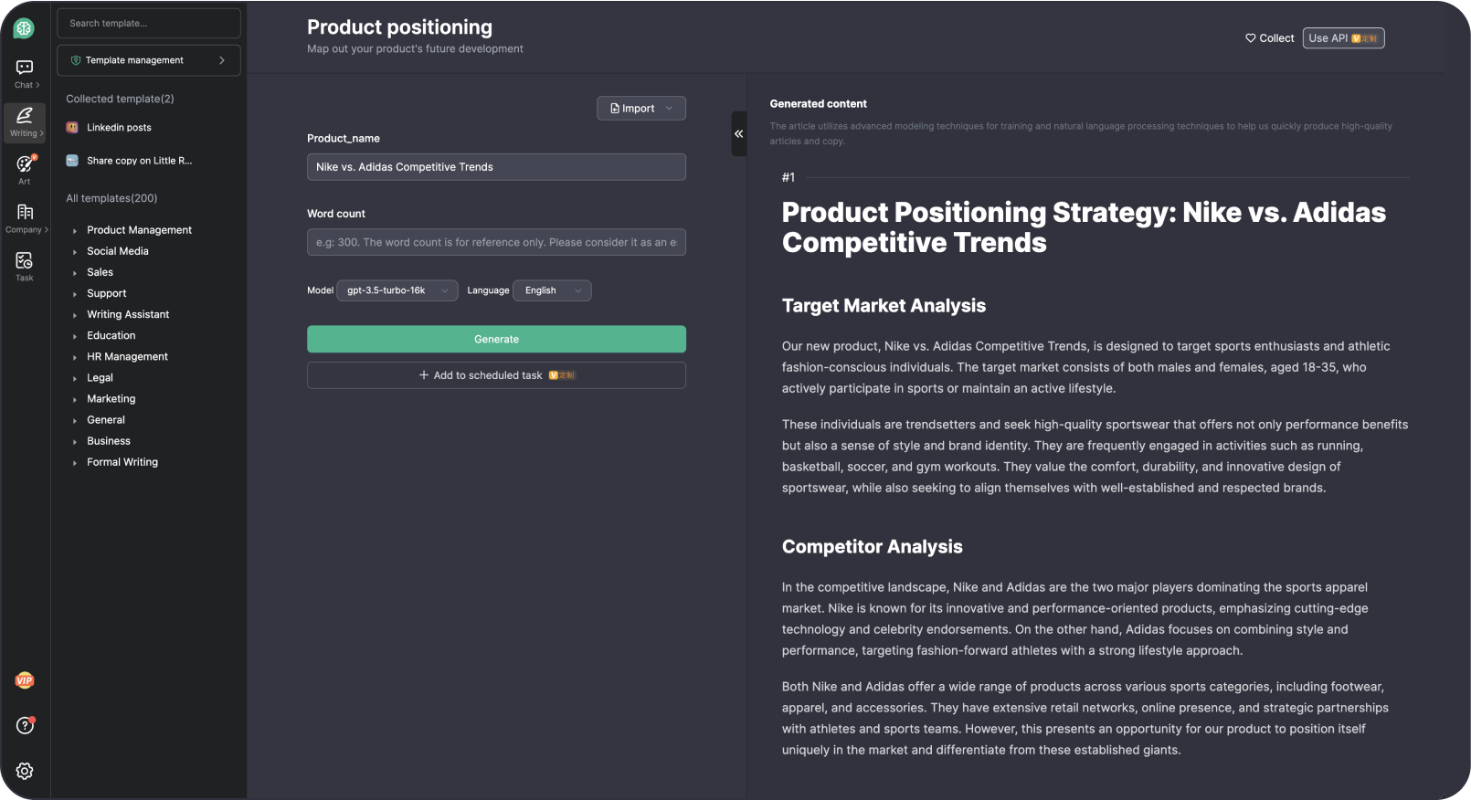Click the All templates(200) heading
The height and width of the screenshot is (800, 1471).
111,198
